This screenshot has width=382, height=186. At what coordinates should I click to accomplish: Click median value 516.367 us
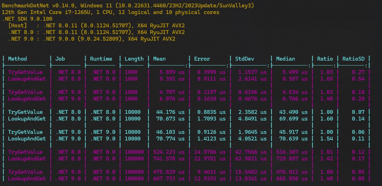tap(292, 152)
